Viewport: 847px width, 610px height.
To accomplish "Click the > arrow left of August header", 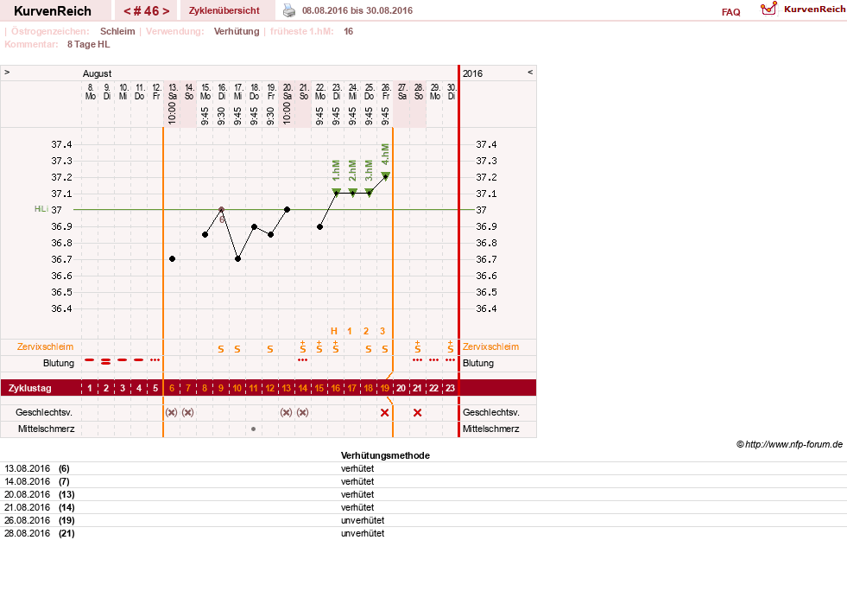I will pyautogui.click(x=7, y=72).
